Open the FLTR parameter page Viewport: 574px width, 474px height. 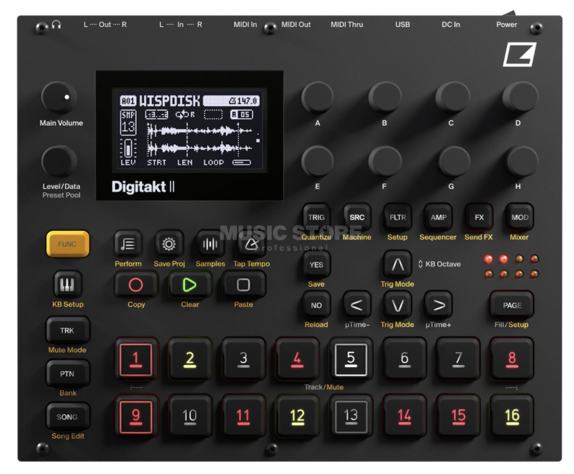point(397,217)
